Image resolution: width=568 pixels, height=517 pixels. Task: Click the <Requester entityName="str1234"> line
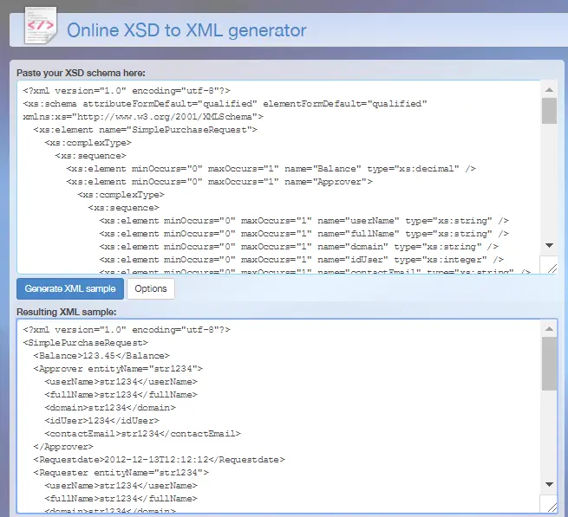pyautogui.click(x=121, y=473)
